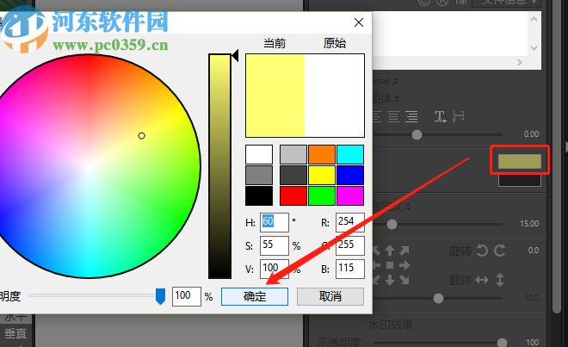The image size is (568, 347).
Task: Pick the white preset swatch
Action: pos(259,154)
